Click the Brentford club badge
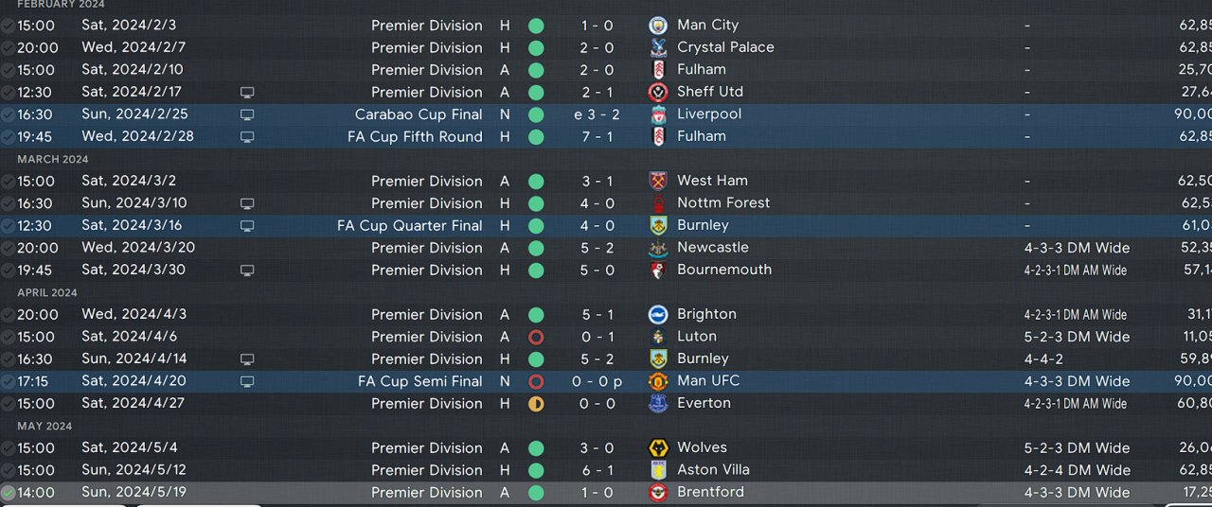 [x=657, y=492]
